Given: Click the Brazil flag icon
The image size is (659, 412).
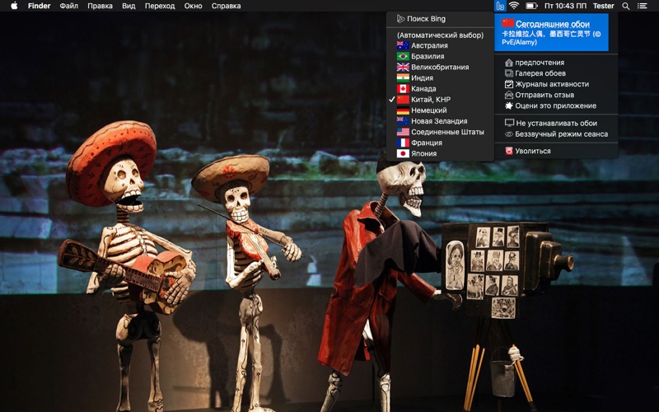Looking at the screenshot, I should [x=403, y=56].
